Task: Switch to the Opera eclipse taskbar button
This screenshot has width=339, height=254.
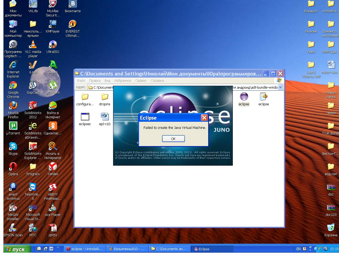Action: [x=85, y=249]
